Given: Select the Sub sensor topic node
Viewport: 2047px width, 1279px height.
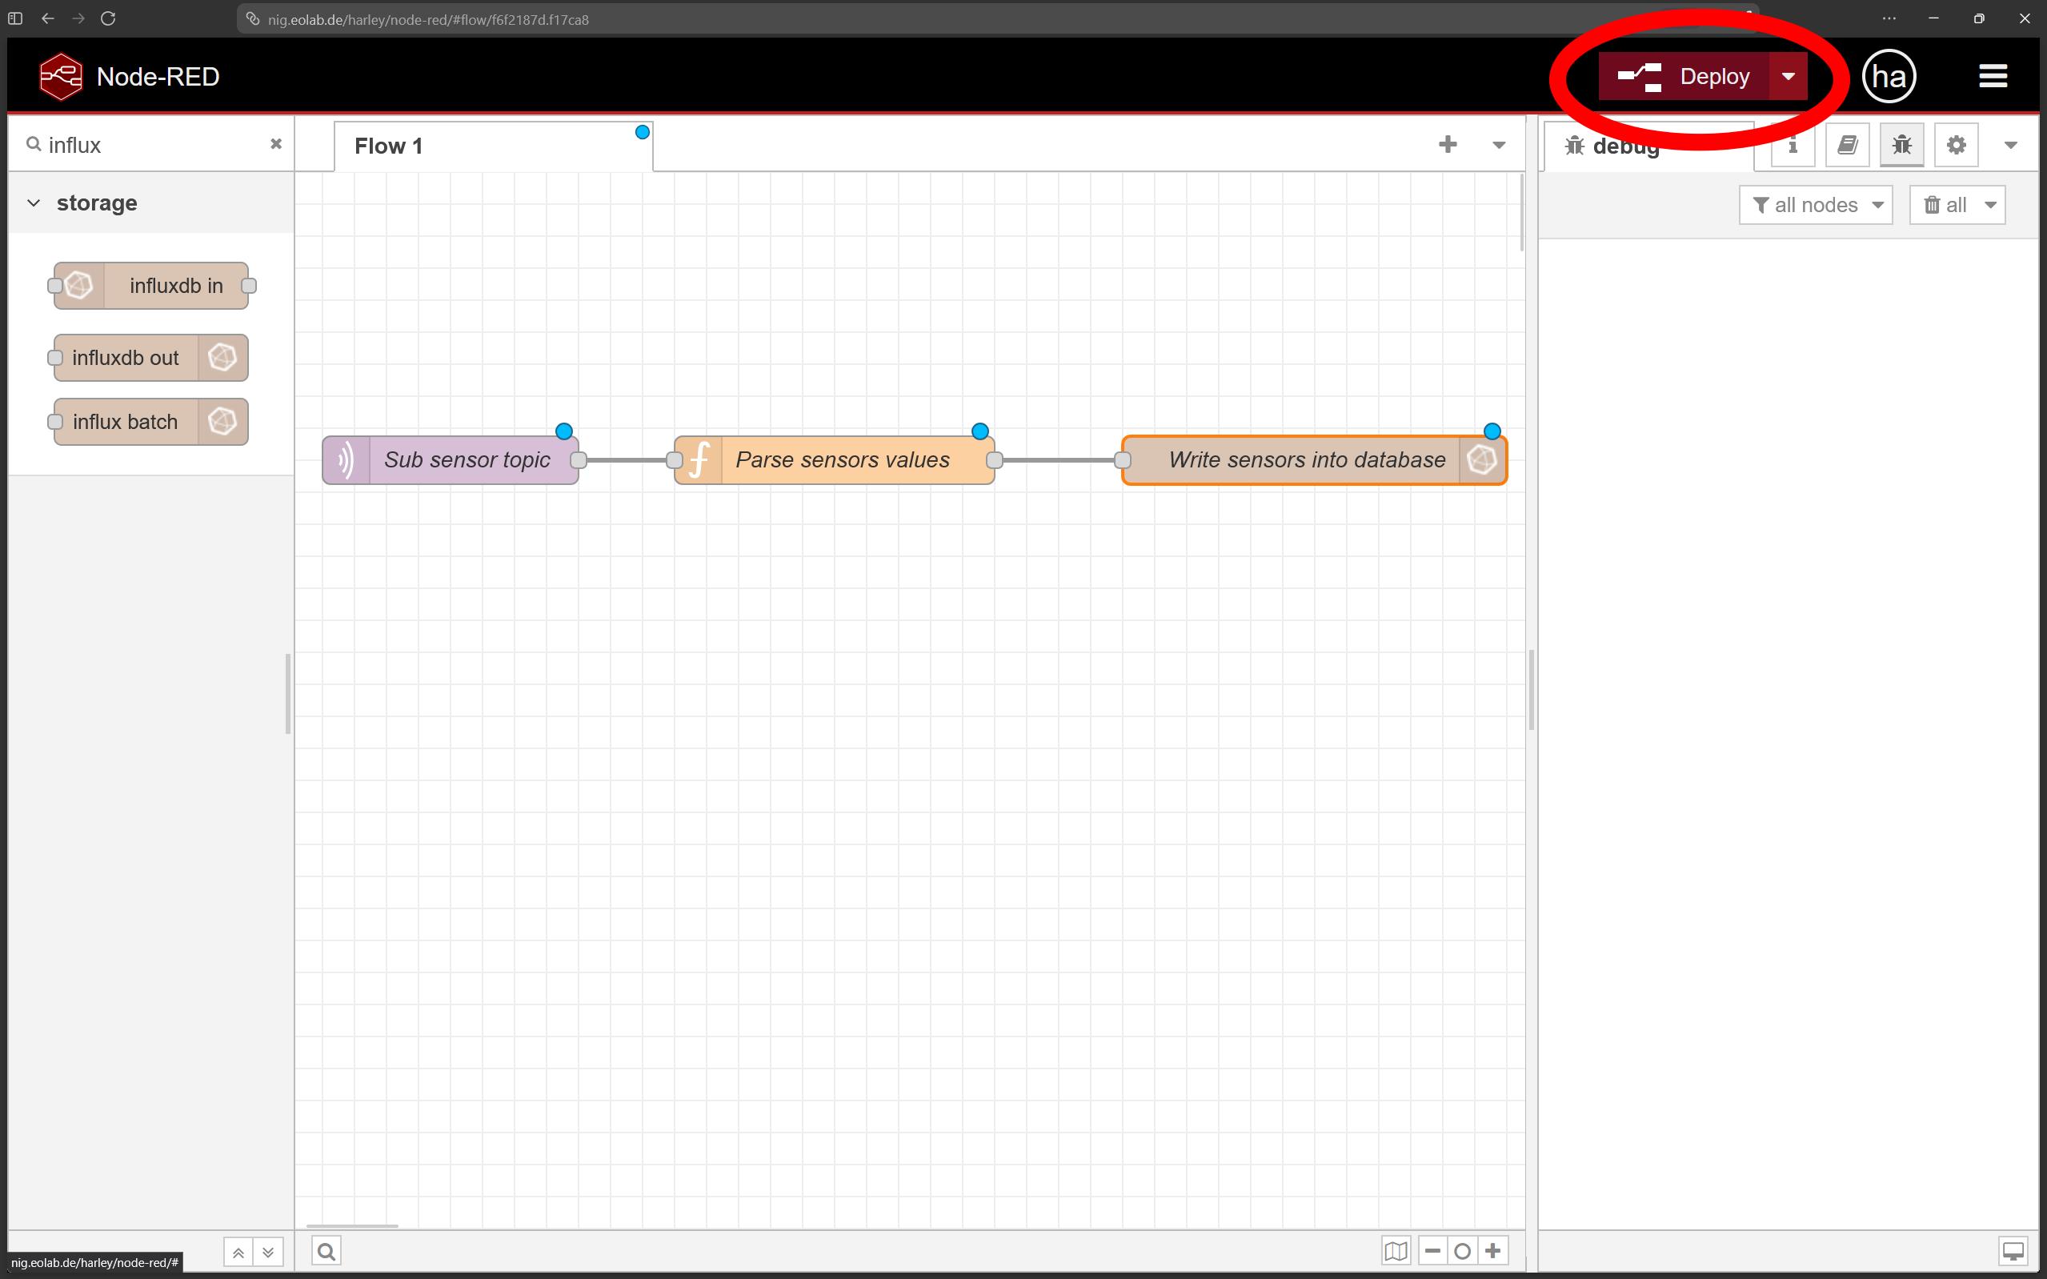Looking at the screenshot, I should pyautogui.click(x=451, y=460).
